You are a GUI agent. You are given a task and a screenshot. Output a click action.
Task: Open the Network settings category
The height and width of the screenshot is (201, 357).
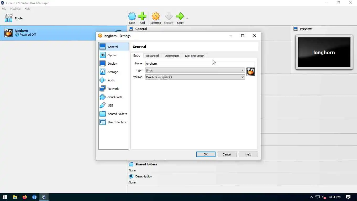(x=114, y=89)
